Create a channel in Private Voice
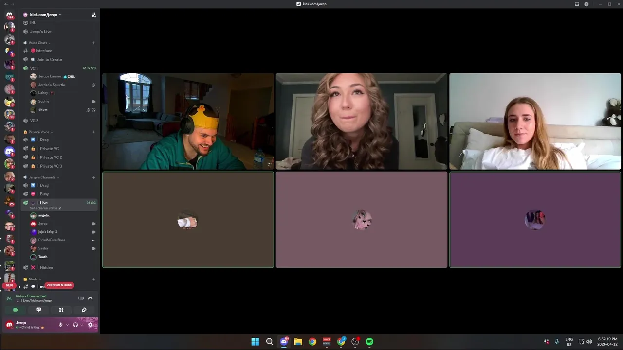The image size is (623, 350). coord(93,132)
